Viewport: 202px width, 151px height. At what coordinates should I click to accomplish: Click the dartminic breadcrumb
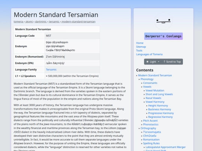pos(41,22)
